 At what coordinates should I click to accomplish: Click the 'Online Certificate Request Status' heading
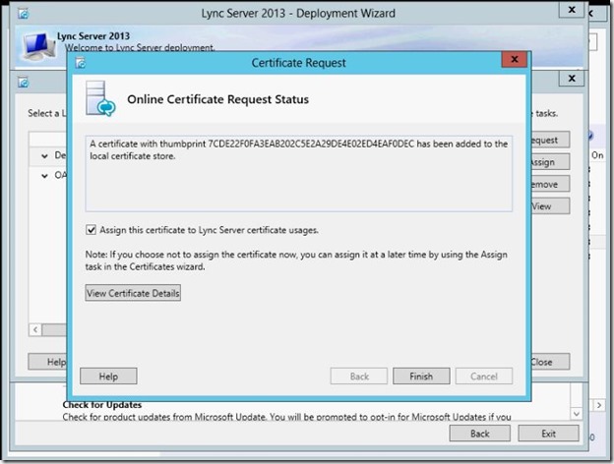[217, 99]
